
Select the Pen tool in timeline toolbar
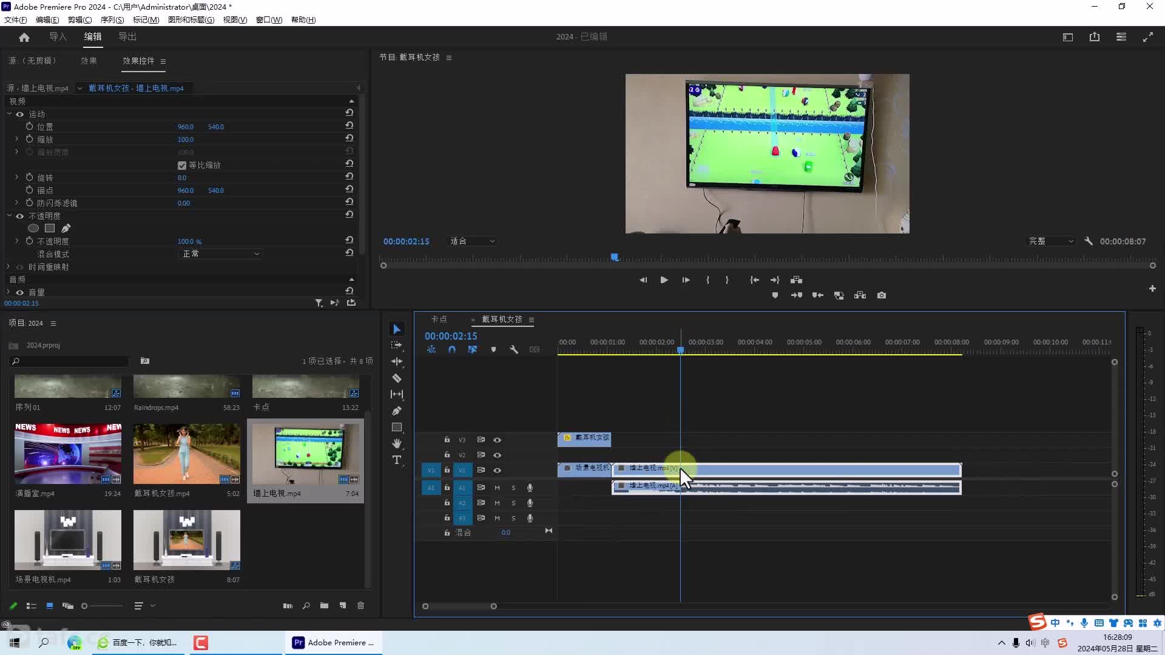click(x=397, y=411)
